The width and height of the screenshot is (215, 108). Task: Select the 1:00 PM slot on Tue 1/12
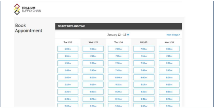[68, 49]
